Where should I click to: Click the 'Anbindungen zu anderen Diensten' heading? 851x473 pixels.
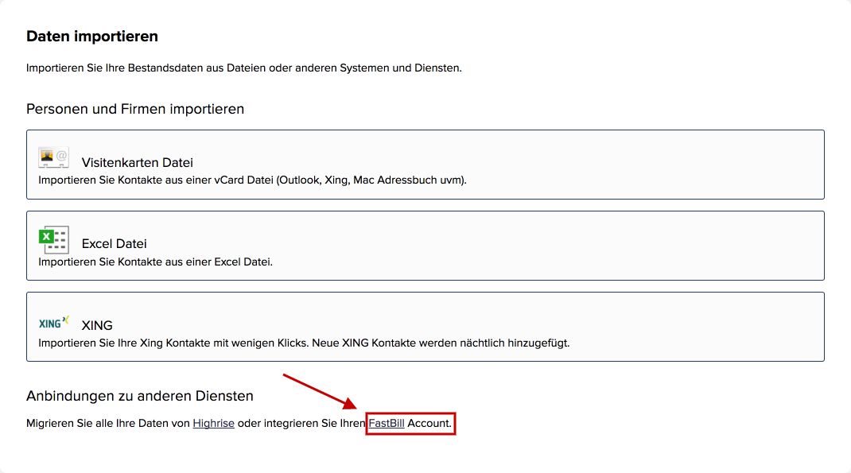[140, 396]
